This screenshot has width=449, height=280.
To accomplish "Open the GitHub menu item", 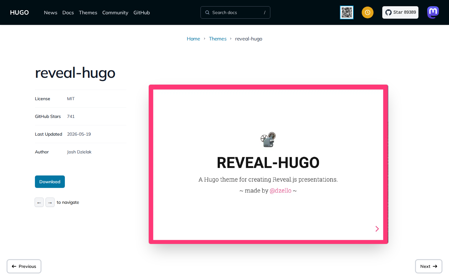I will coord(142,12).
